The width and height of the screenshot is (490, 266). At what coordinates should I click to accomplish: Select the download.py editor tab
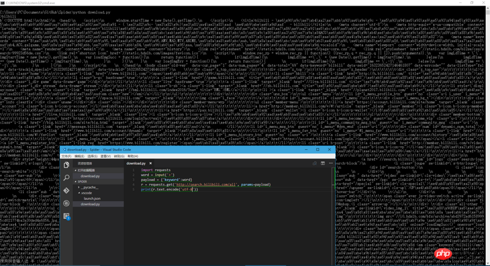(x=136, y=163)
